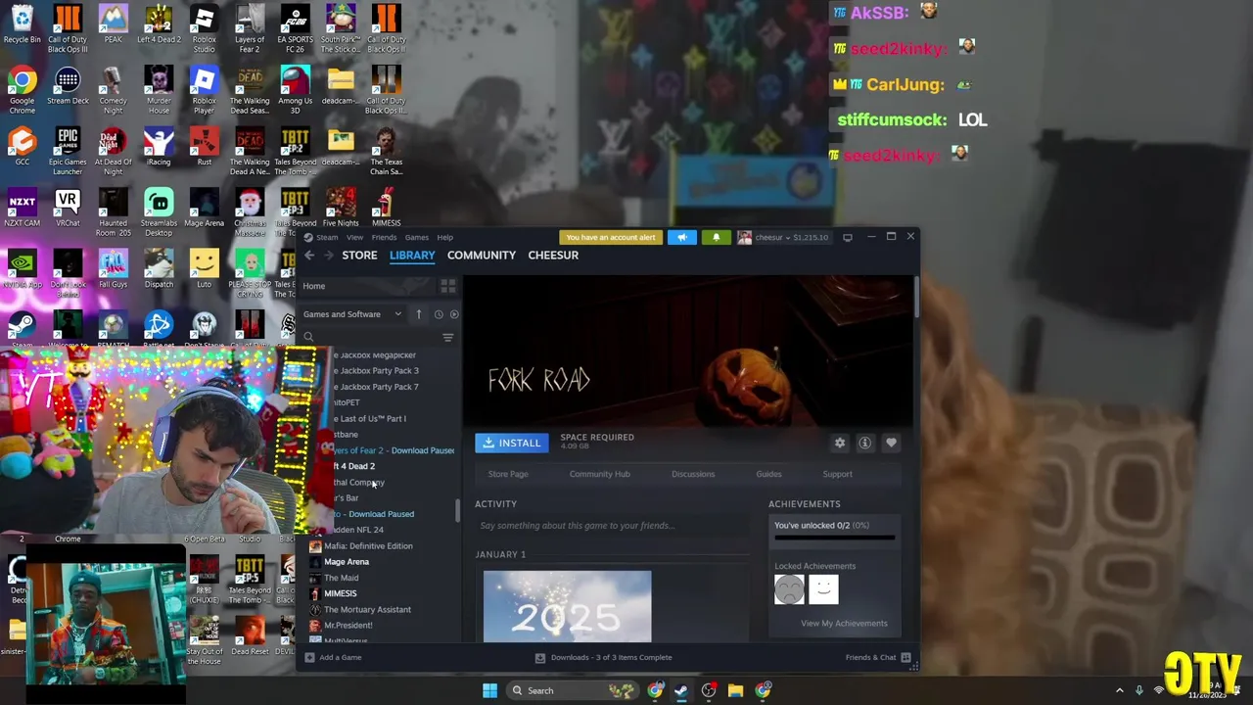Open Friends & Chat grid icon
The height and width of the screenshot is (705, 1253).
tap(905, 657)
